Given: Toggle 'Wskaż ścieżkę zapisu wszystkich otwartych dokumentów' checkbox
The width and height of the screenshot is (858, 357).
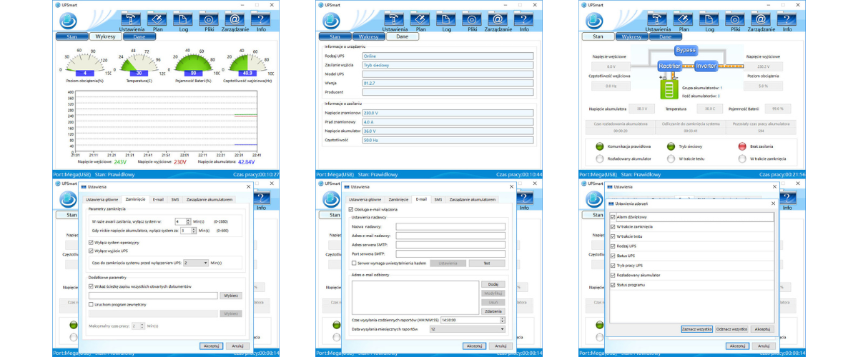Looking at the screenshot, I should pos(91,286).
